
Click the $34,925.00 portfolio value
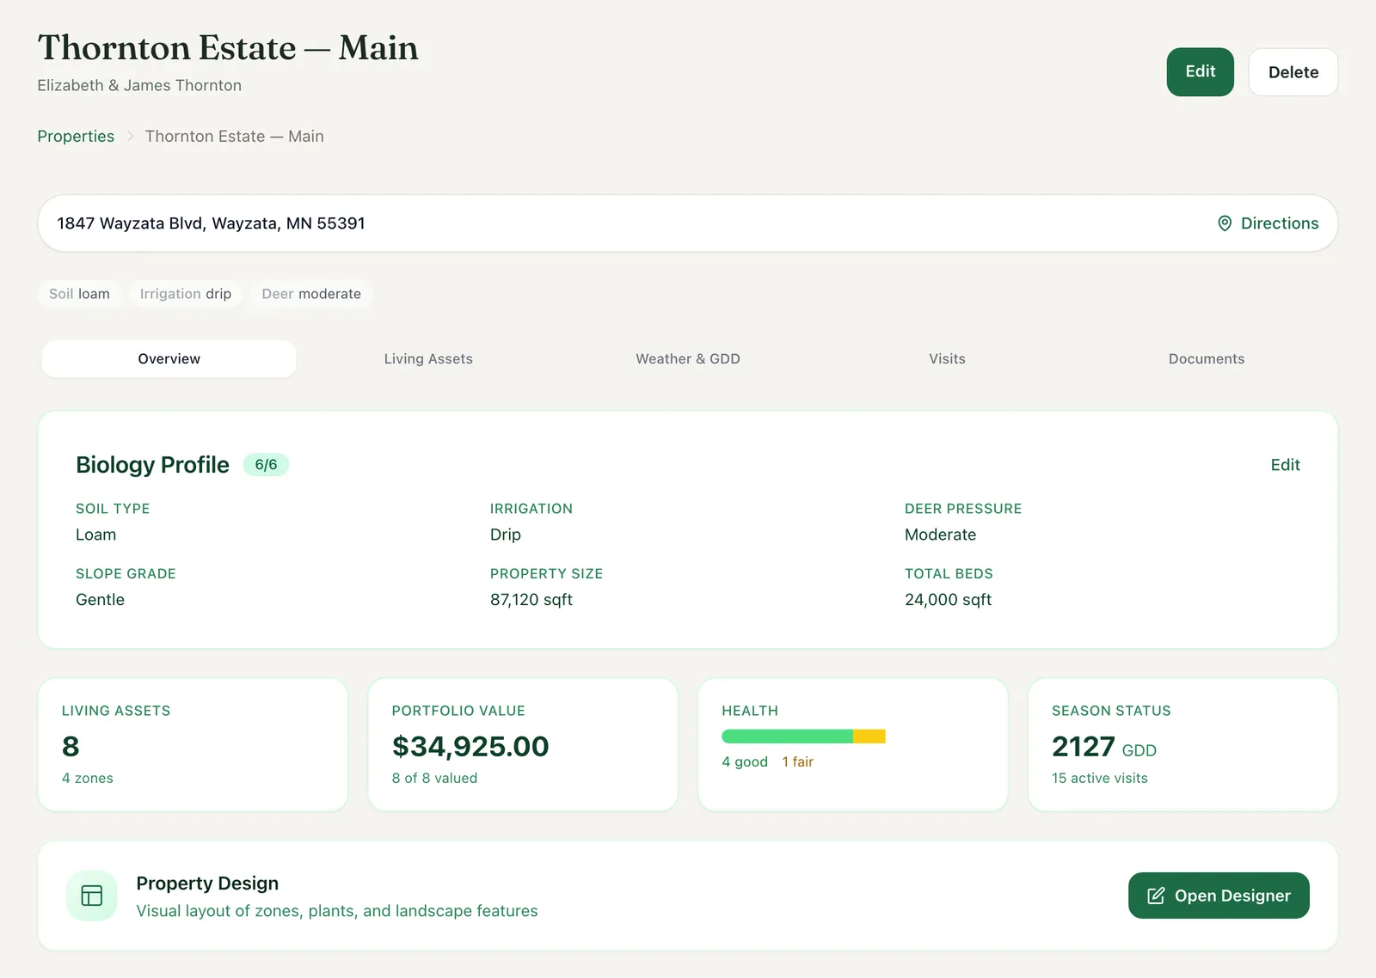pos(470,746)
